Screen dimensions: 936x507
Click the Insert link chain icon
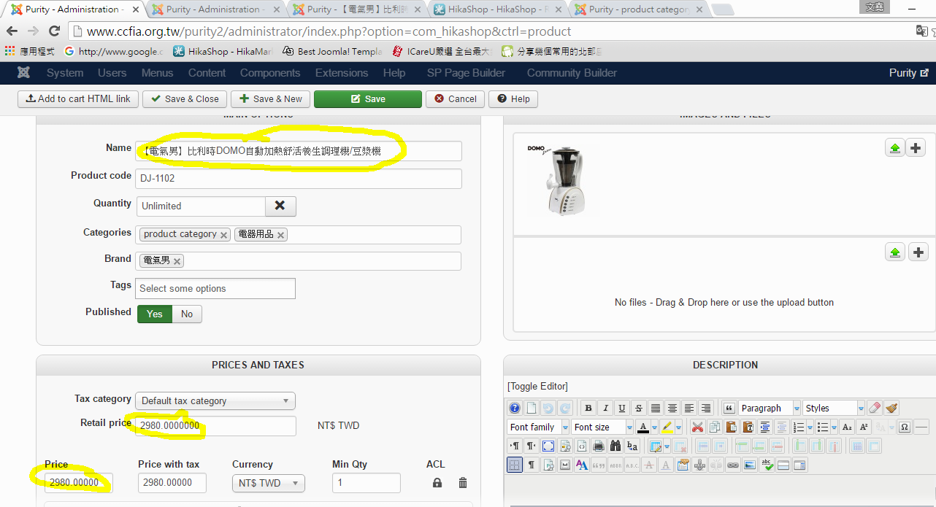(x=733, y=465)
